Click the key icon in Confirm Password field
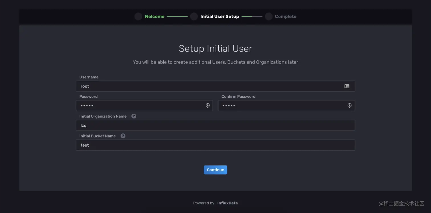The image size is (431, 213). 349,106
